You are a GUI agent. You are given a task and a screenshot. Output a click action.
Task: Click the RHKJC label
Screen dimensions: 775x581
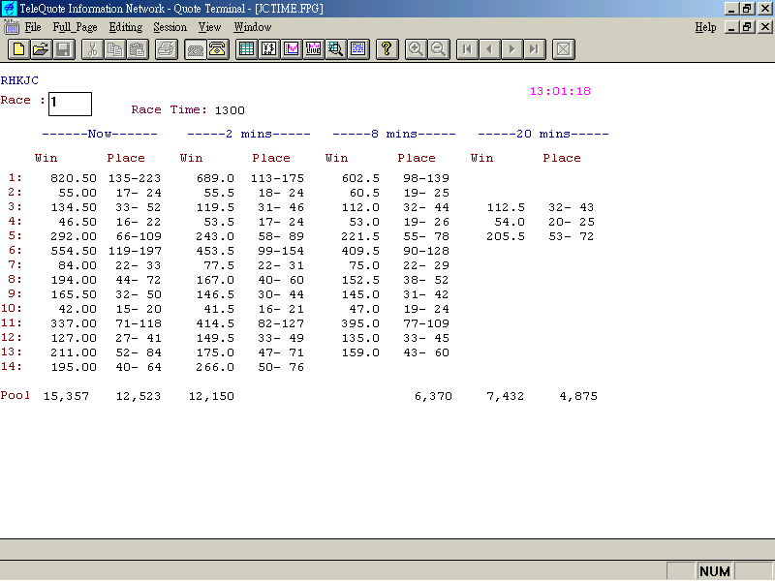(19, 80)
